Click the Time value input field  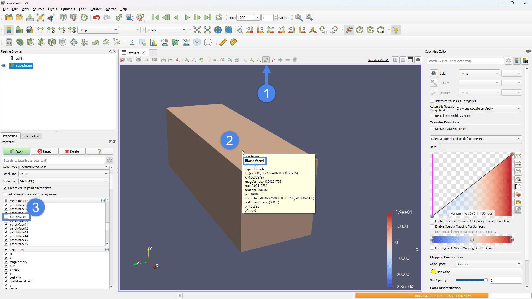[x=245, y=18]
